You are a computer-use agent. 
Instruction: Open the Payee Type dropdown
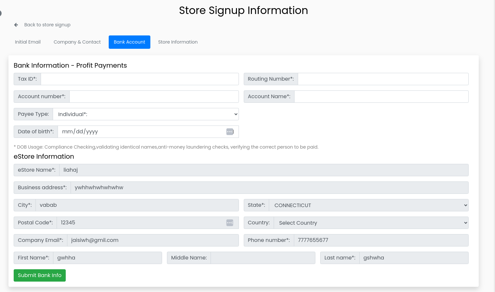coord(145,114)
